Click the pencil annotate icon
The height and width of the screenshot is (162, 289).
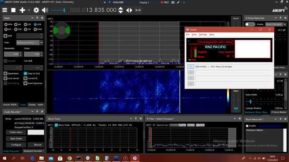pos(178,2)
